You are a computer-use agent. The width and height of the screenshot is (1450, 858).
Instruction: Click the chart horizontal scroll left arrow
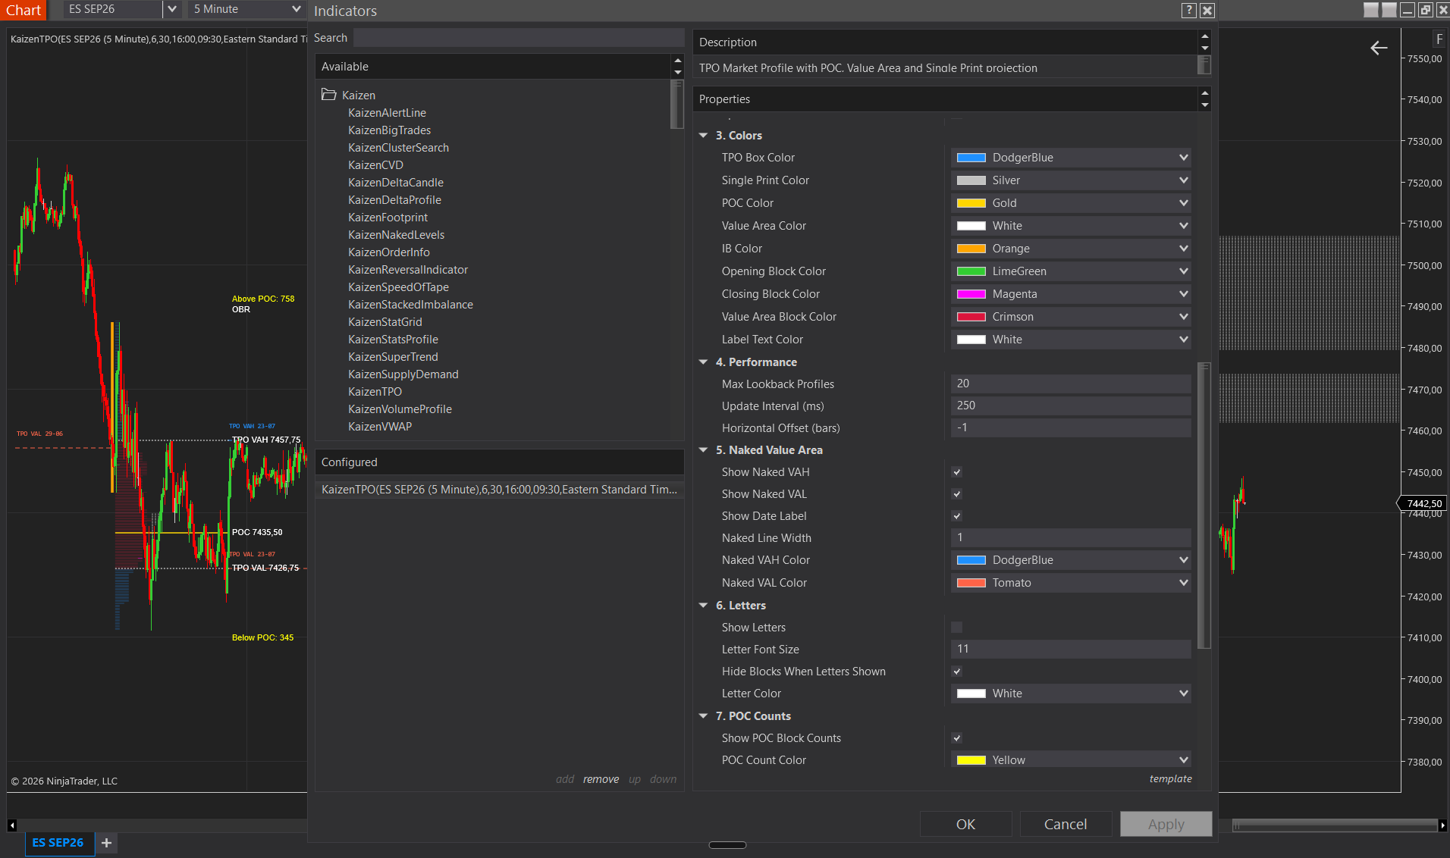(x=12, y=825)
